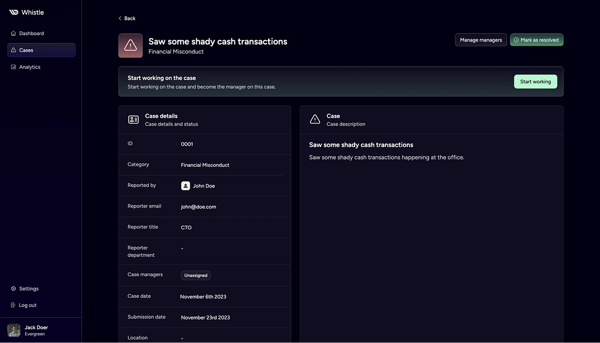The height and width of the screenshot is (343, 600).
Task: Click the large pink case warning icon
Action: coord(130,46)
